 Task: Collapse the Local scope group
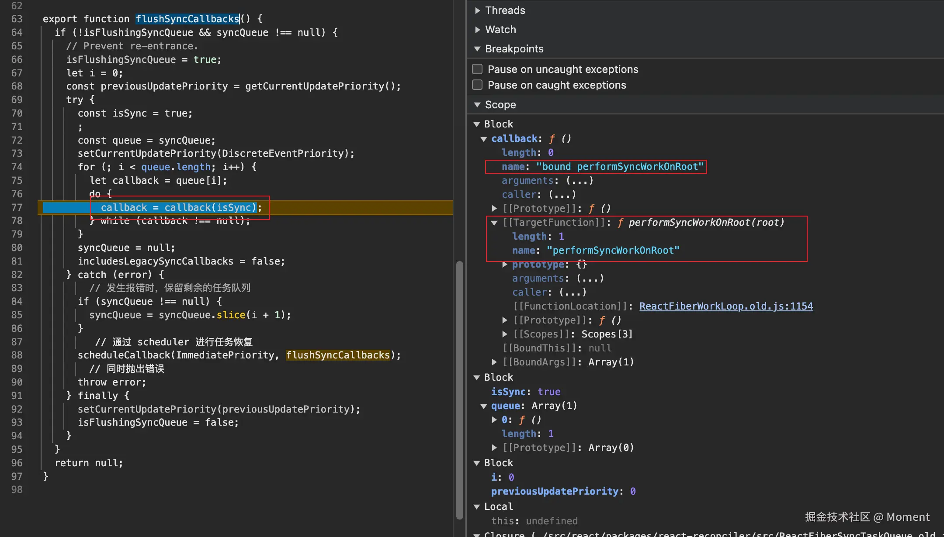[477, 507]
